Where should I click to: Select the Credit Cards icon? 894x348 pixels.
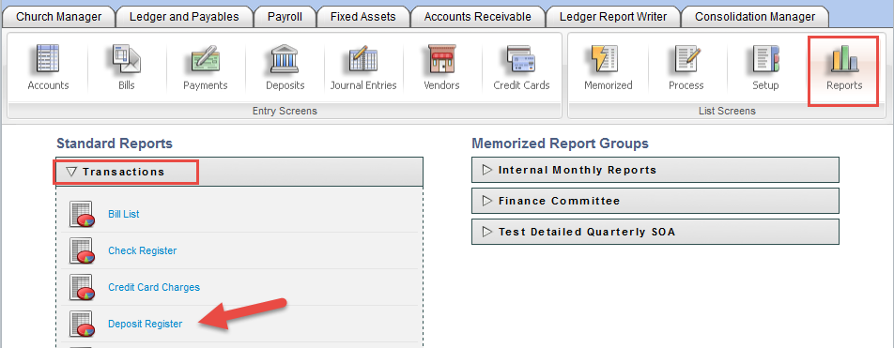(521, 59)
